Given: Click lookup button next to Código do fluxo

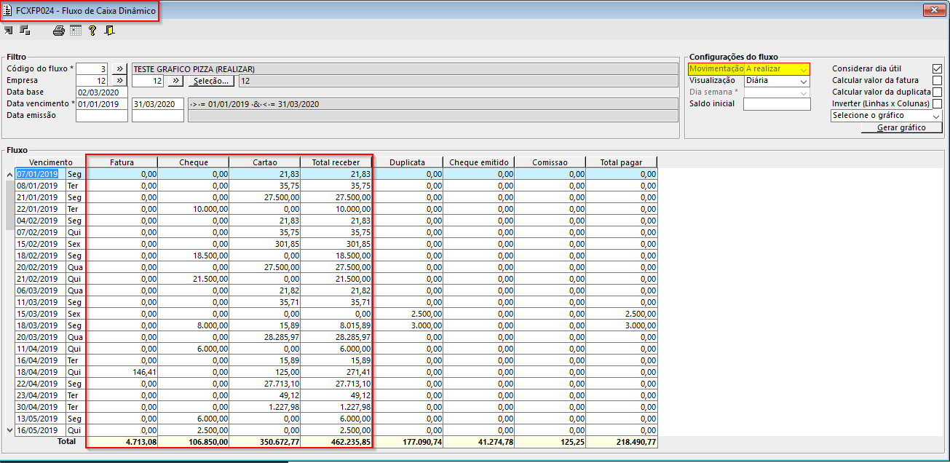Looking at the screenshot, I should [x=120, y=69].
